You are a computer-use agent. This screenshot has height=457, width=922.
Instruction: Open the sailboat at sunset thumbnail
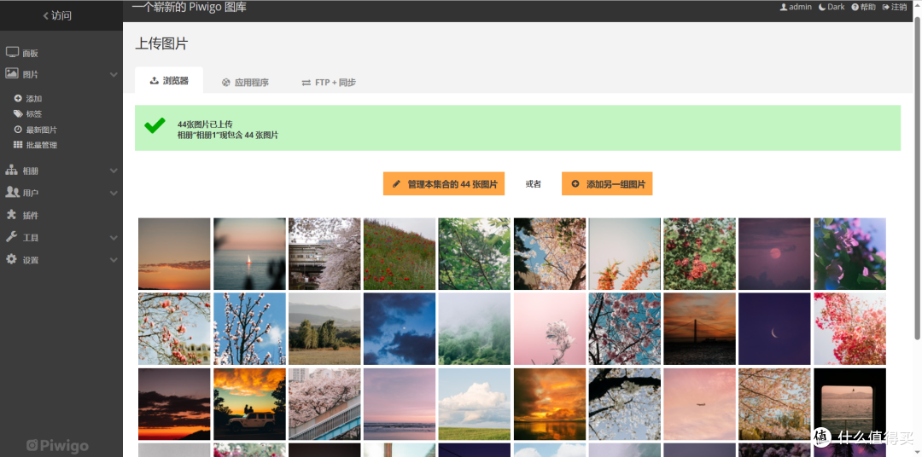(249, 254)
